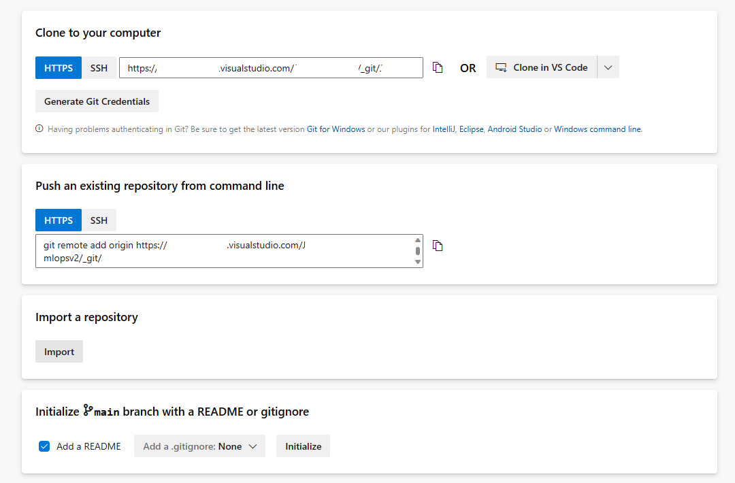Open the IntelliJ plugin link
Image resolution: width=735 pixels, height=483 pixels.
click(442, 129)
